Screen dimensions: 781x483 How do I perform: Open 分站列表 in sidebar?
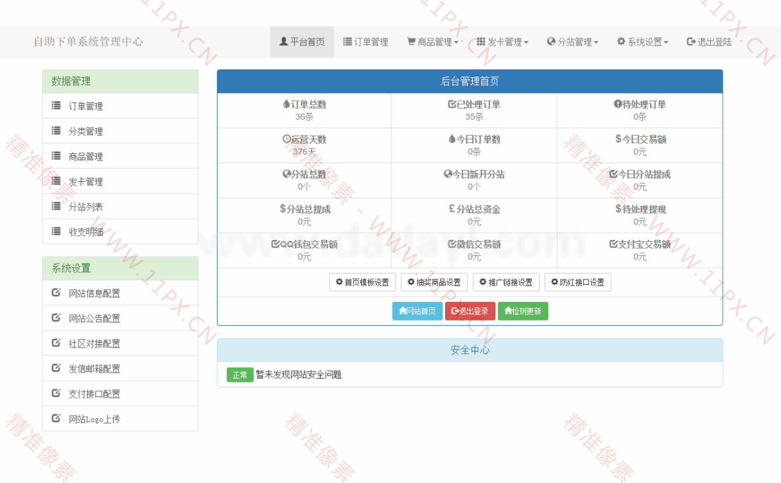point(120,206)
